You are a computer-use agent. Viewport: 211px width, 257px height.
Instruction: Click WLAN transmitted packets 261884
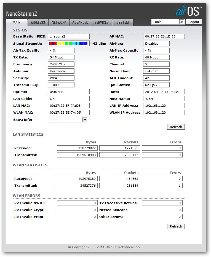point(120,186)
